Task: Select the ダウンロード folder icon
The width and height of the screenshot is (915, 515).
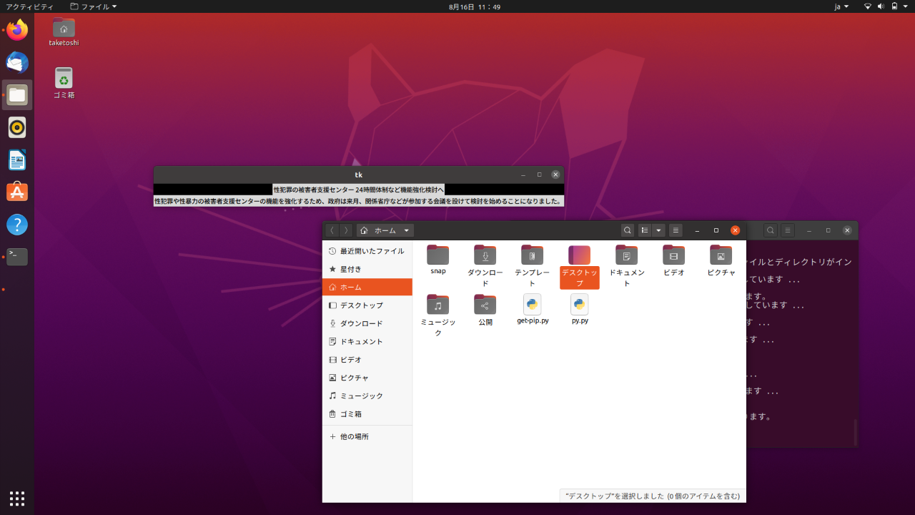Action: coord(485,255)
